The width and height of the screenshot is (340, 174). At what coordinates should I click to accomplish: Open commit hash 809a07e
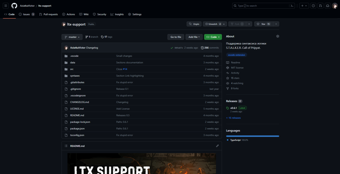pos(179,48)
